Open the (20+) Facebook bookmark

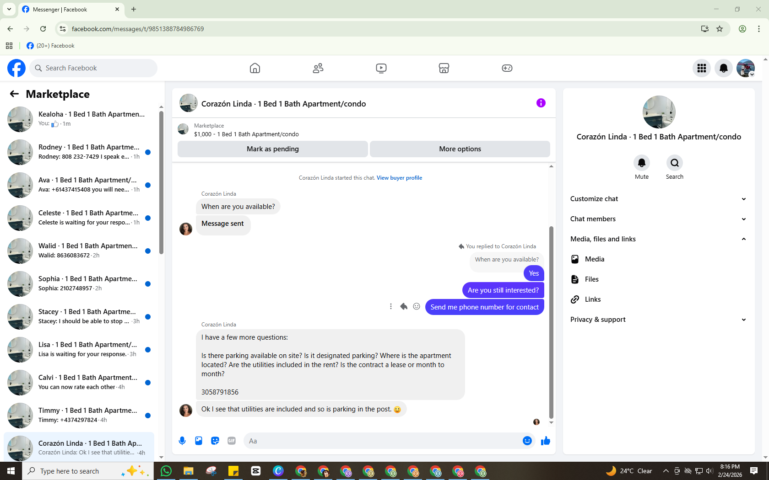pos(50,46)
